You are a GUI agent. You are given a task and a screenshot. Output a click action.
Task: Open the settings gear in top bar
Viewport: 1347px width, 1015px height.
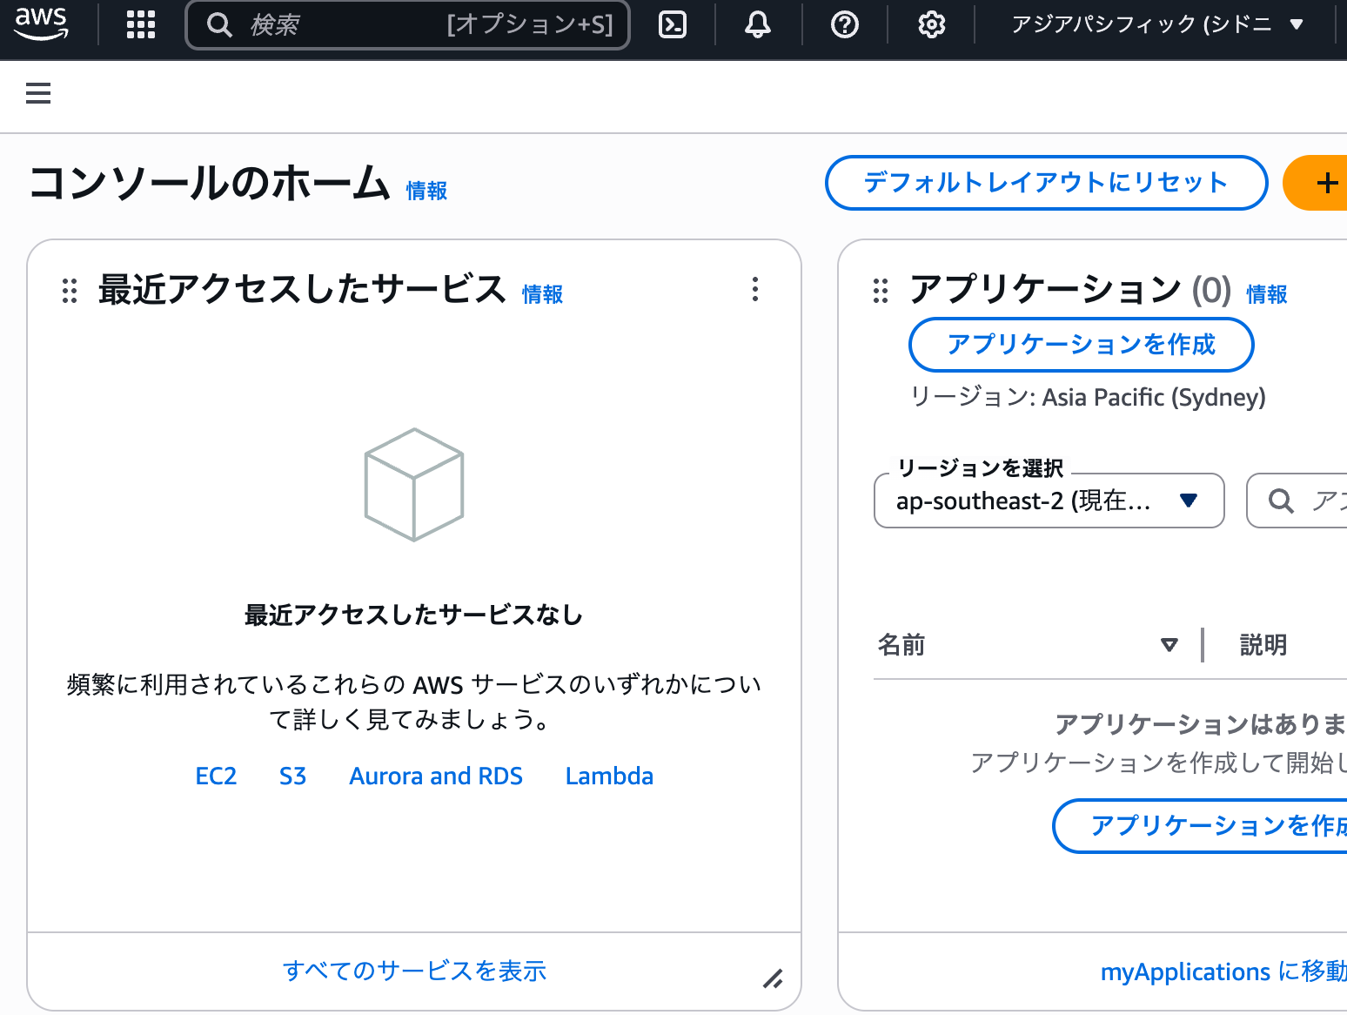click(x=932, y=24)
